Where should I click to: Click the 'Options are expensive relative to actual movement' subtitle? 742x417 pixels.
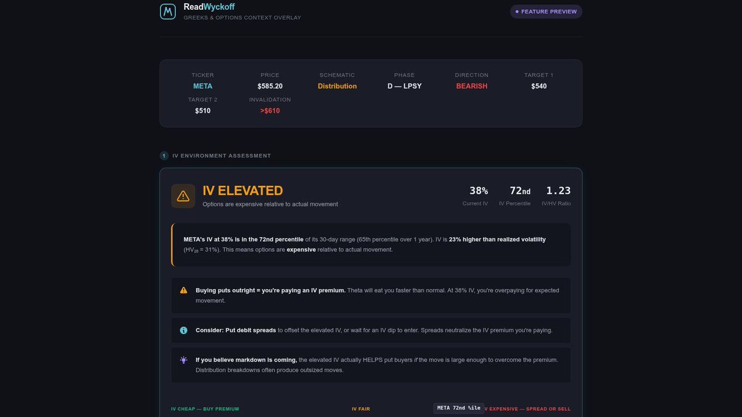pyautogui.click(x=270, y=204)
